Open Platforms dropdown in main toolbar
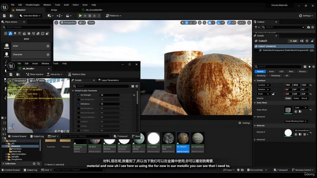 (x=113, y=15)
